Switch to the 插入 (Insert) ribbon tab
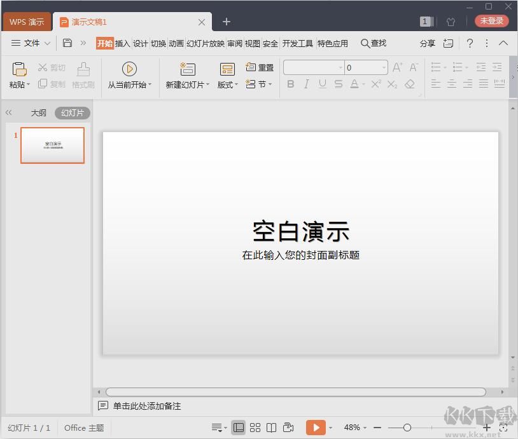Screen dimensions: 518x439 click(123, 43)
